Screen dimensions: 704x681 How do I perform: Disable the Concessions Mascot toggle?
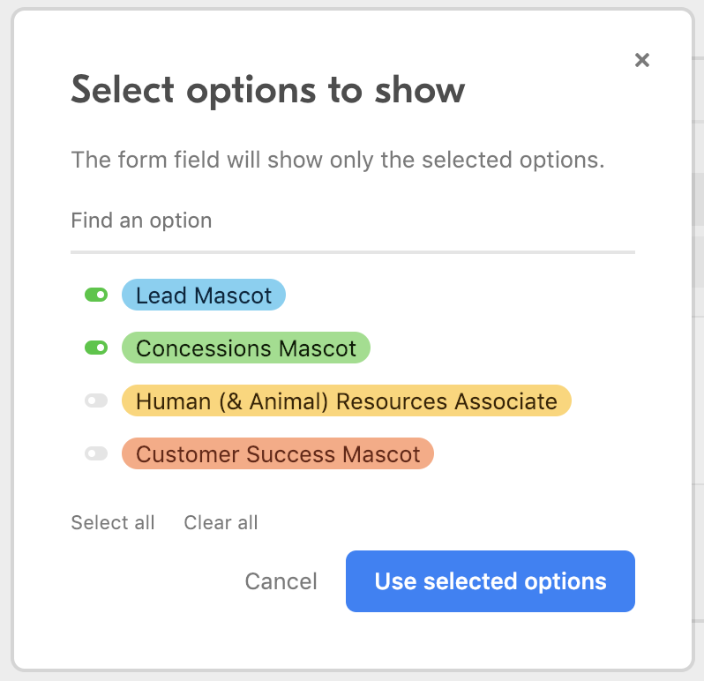pyautogui.click(x=96, y=348)
